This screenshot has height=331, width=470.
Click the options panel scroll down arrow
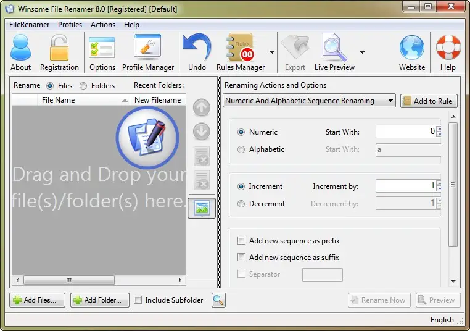point(453,281)
